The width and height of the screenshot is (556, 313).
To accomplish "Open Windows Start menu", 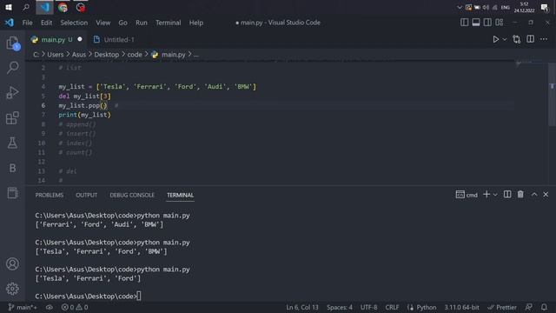I will [9, 7].
